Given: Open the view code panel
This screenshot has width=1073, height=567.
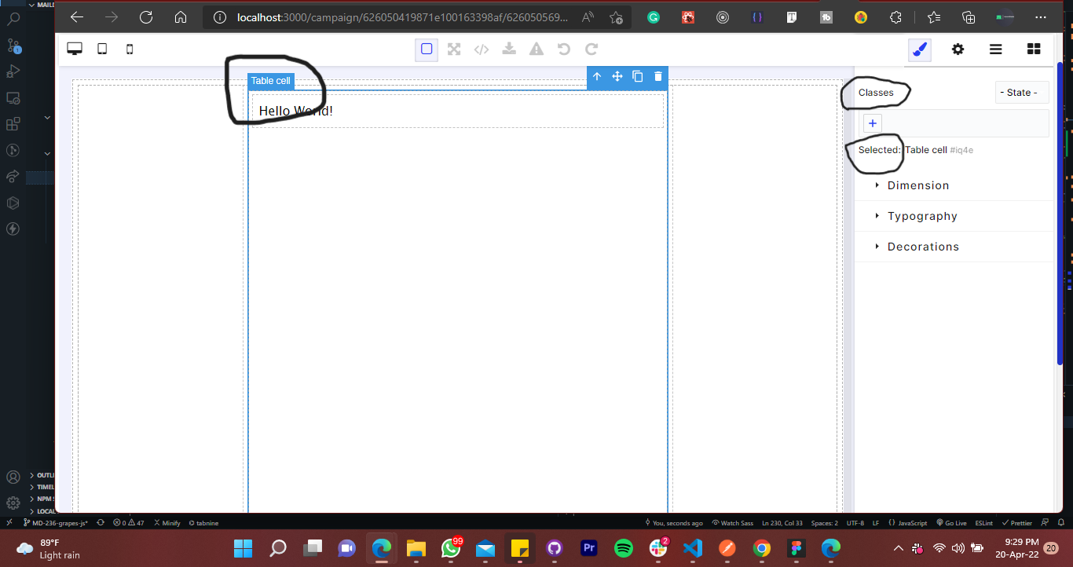Looking at the screenshot, I should pyautogui.click(x=482, y=49).
